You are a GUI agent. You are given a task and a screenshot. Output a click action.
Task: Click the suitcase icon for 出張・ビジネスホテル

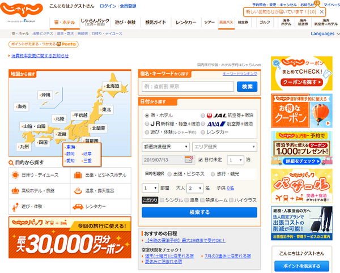(x=78, y=175)
